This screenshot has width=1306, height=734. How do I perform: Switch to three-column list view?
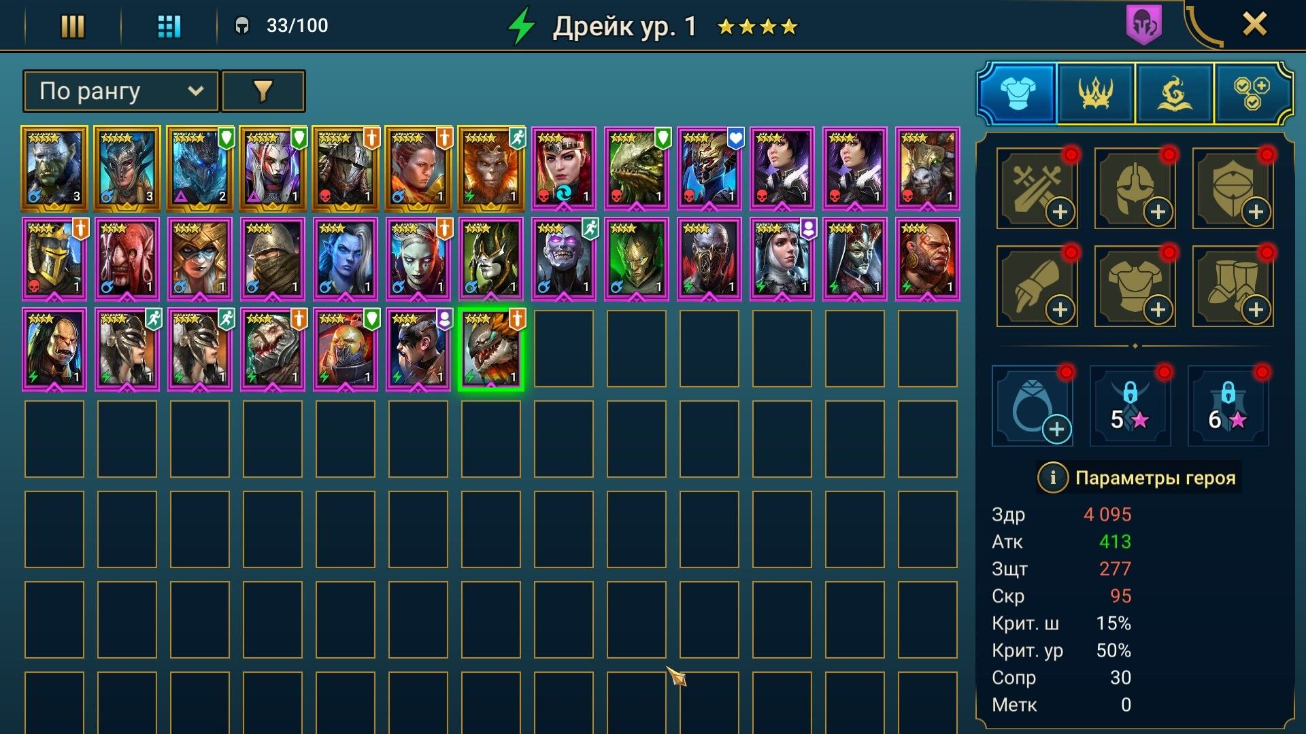[x=73, y=27]
